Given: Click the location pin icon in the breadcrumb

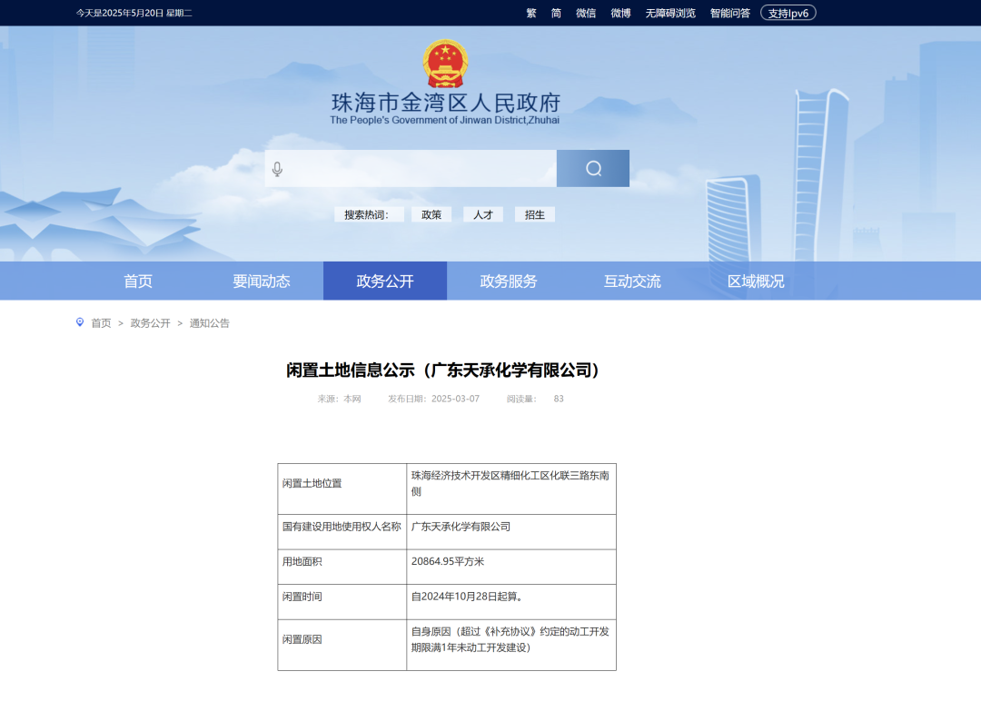Looking at the screenshot, I should (x=80, y=323).
